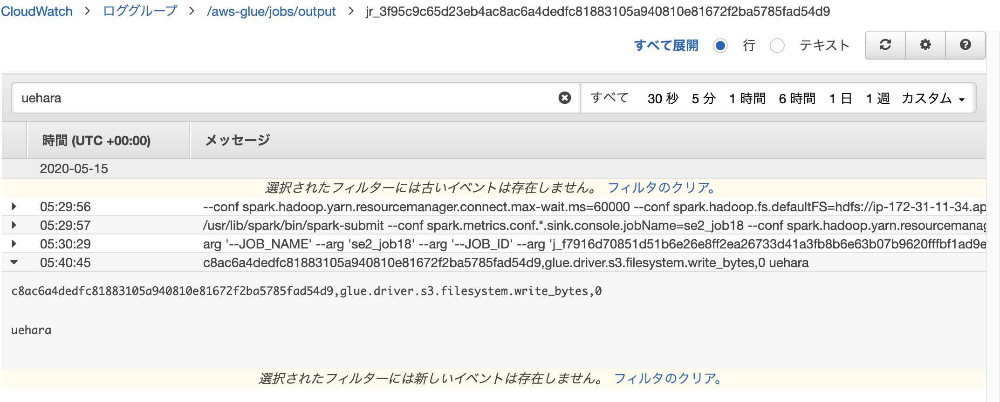Click the 05:30:29 timestamp
The image size is (1000, 402).
click(x=65, y=244)
